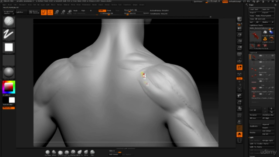The height and width of the screenshot is (157, 279).
Task: Click Groups Split button
Action: (268, 140)
